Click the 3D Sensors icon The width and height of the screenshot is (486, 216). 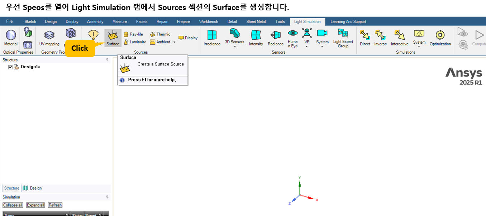click(x=234, y=34)
